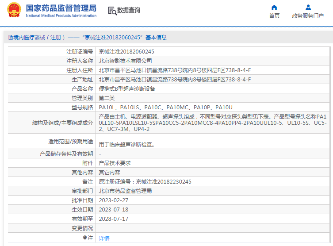Click the 生产地址 address value

[x=175, y=80]
